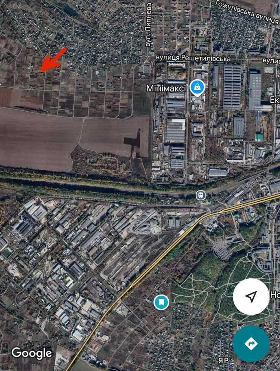
Task: Tap the Гожулівська вулиця street label
Action: (x=247, y=12)
